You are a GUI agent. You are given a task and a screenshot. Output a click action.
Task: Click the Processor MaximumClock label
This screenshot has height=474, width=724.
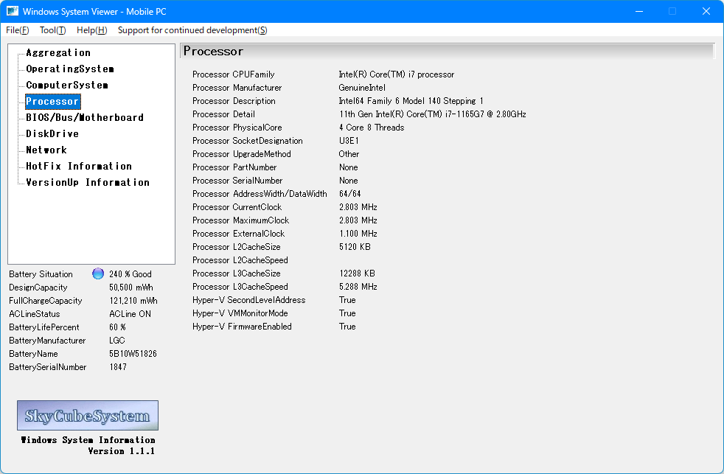click(x=240, y=220)
